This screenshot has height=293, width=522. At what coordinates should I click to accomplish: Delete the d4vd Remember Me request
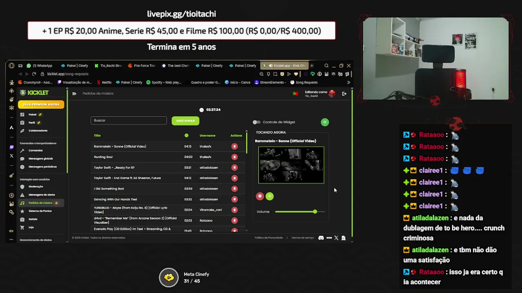click(x=234, y=221)
